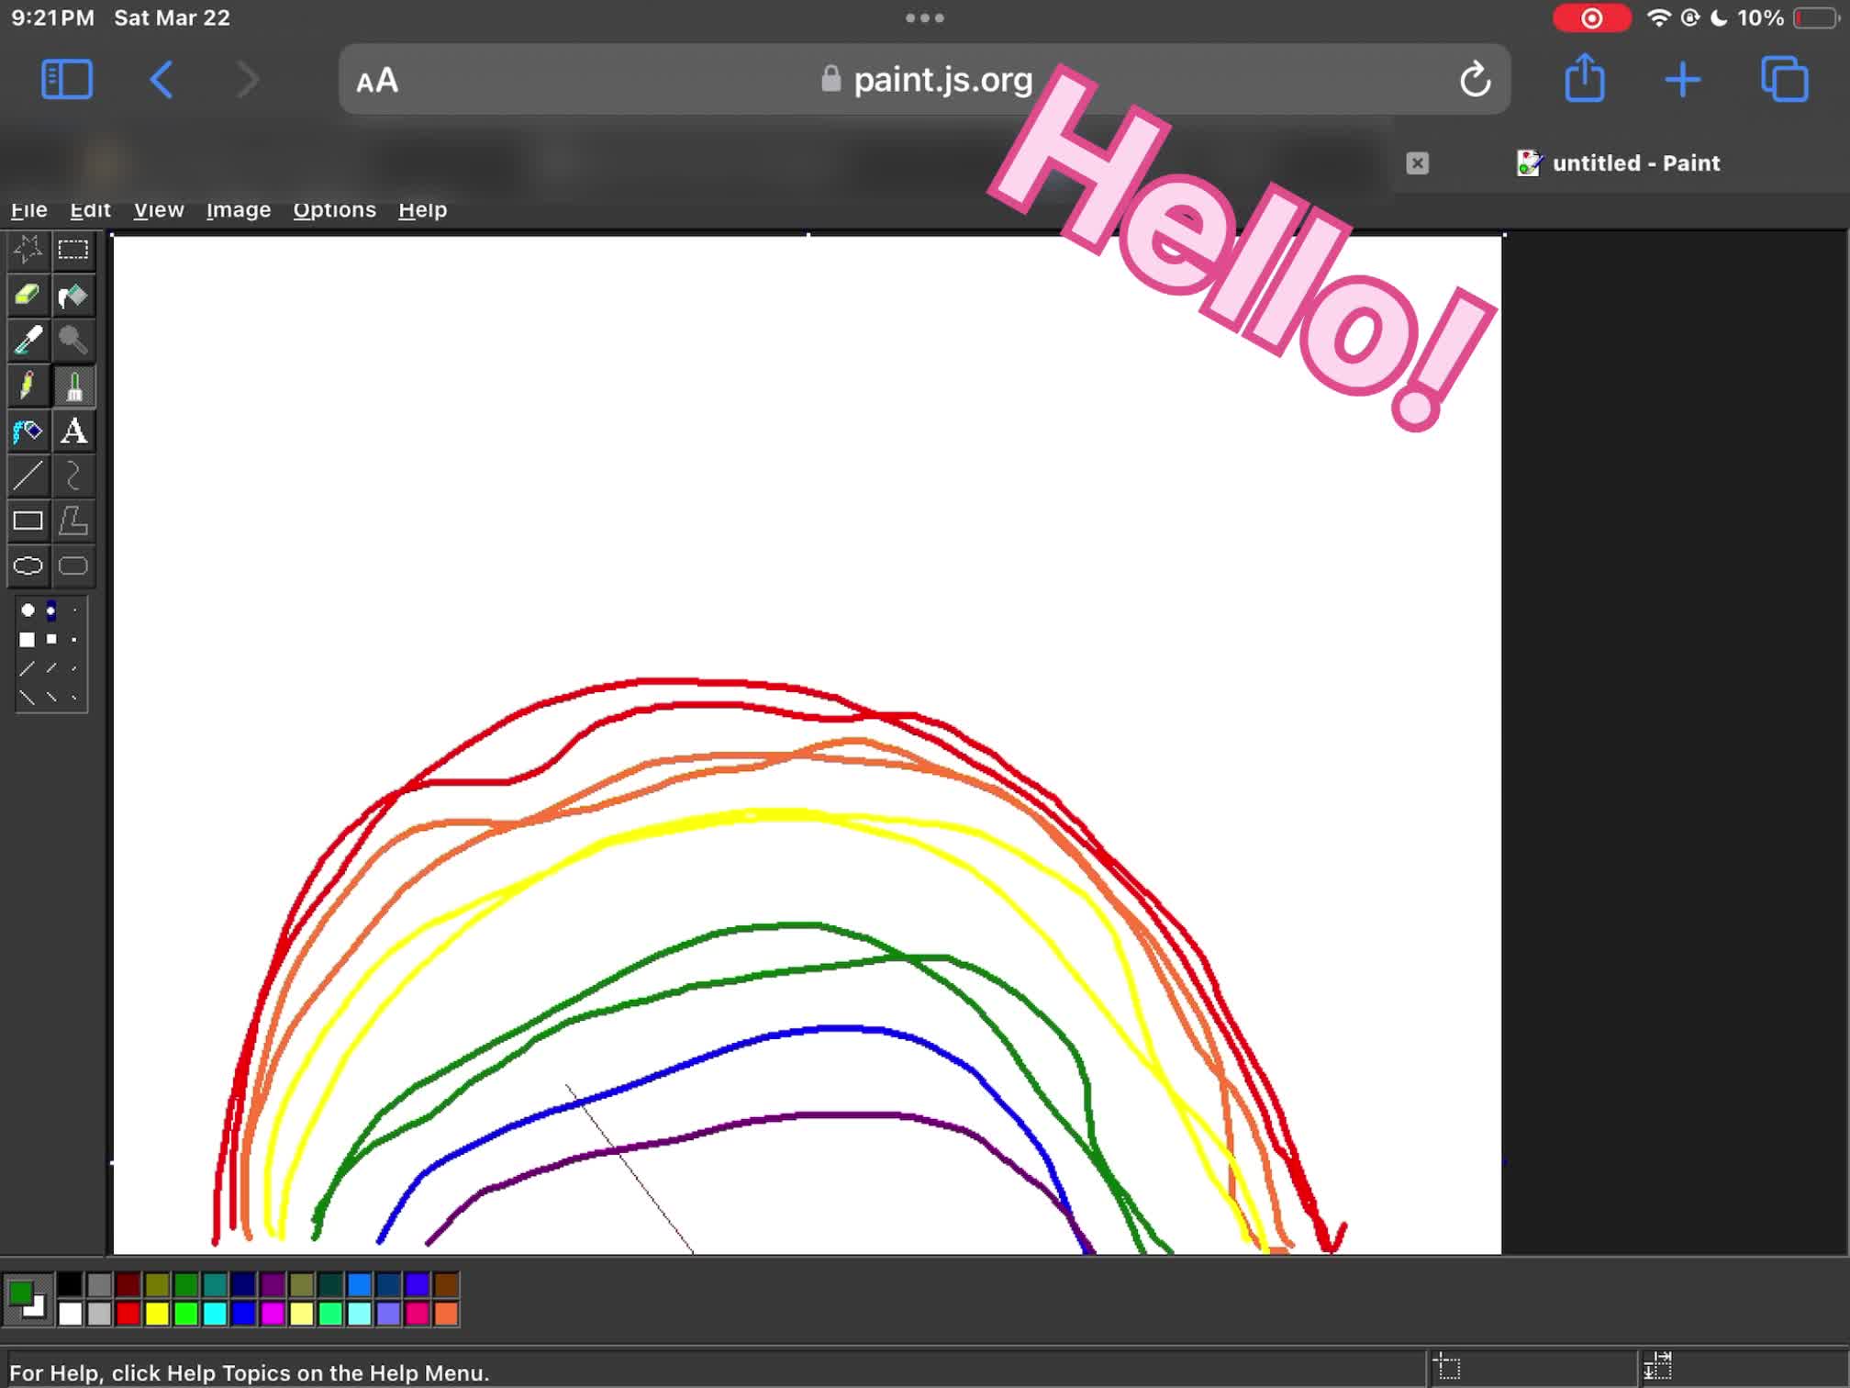Open the Image menu

239,210
